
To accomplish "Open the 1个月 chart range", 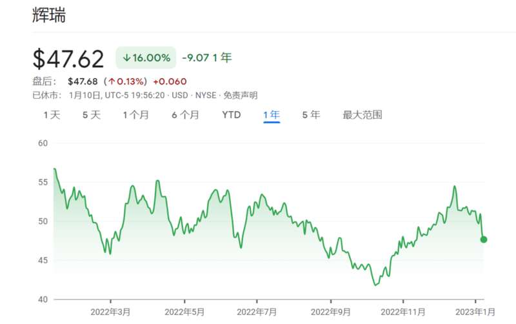I will pyautogui.click(x=136, y=115).
